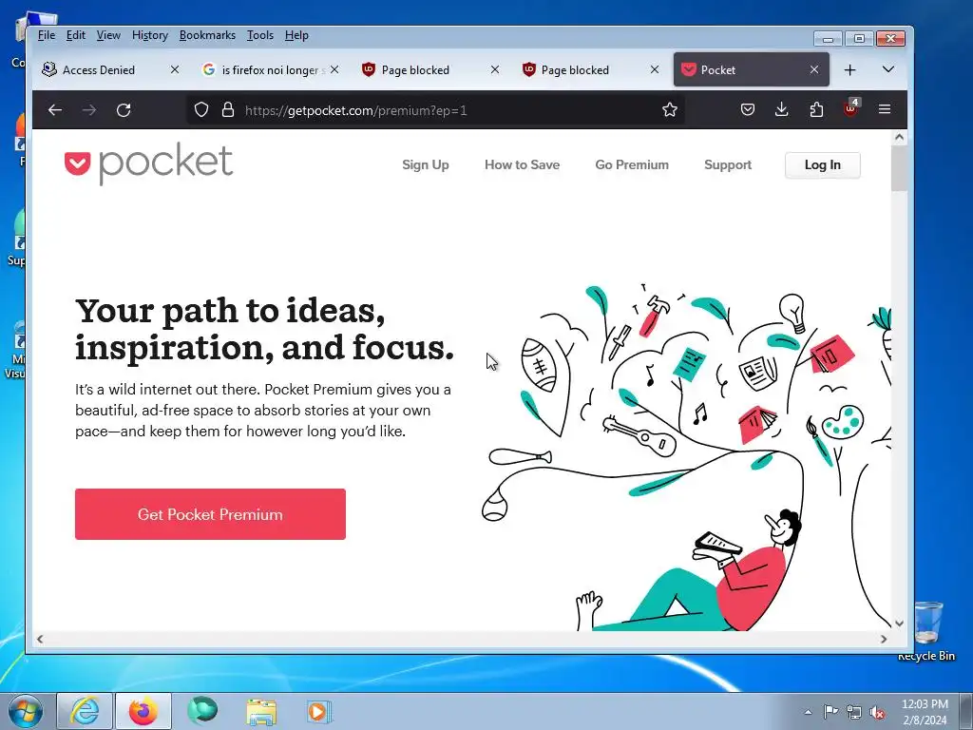973x730 pixels.
Task: Click the network tray icon
Action: (854, 713)
